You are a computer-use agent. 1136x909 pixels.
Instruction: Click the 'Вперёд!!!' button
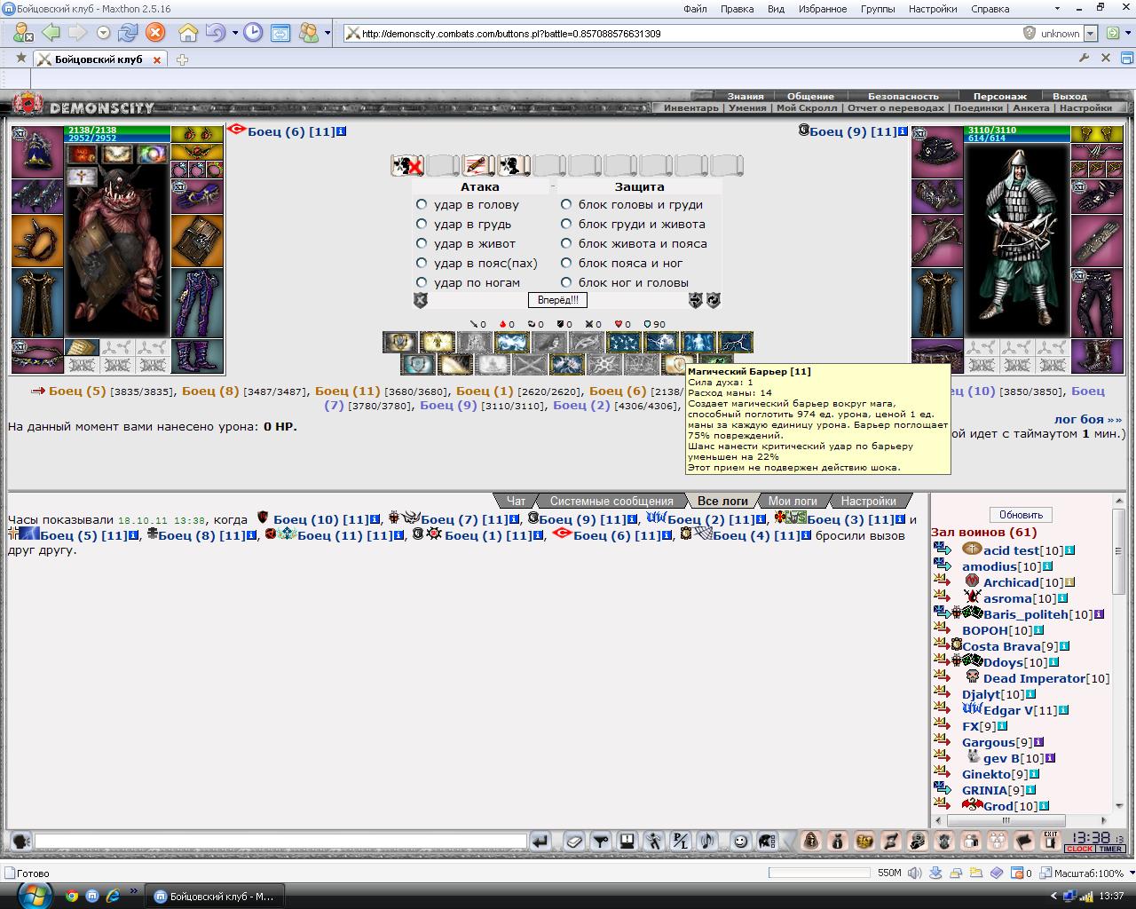pyautogui.click(x=557, y=300)
